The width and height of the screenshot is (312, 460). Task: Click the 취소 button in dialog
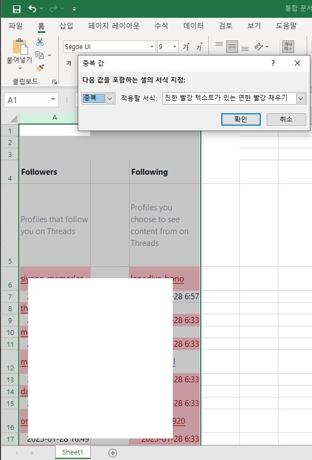pyautogui.click(x=286, y=119)
